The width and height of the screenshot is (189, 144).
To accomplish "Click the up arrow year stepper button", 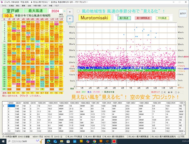I will point(69,11).
